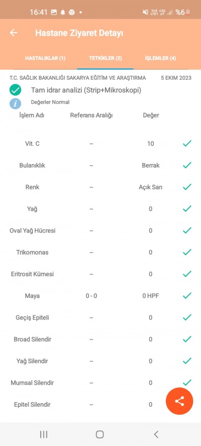The height and width of the screenshot is (446, 201).
Task: Tap the Android back navigation chevron
Action: (x=156, y=434)
